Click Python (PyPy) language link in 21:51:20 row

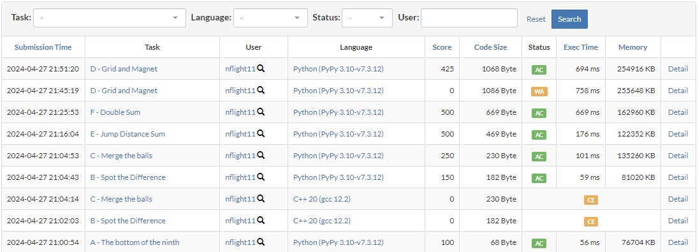tap(339, 69)
